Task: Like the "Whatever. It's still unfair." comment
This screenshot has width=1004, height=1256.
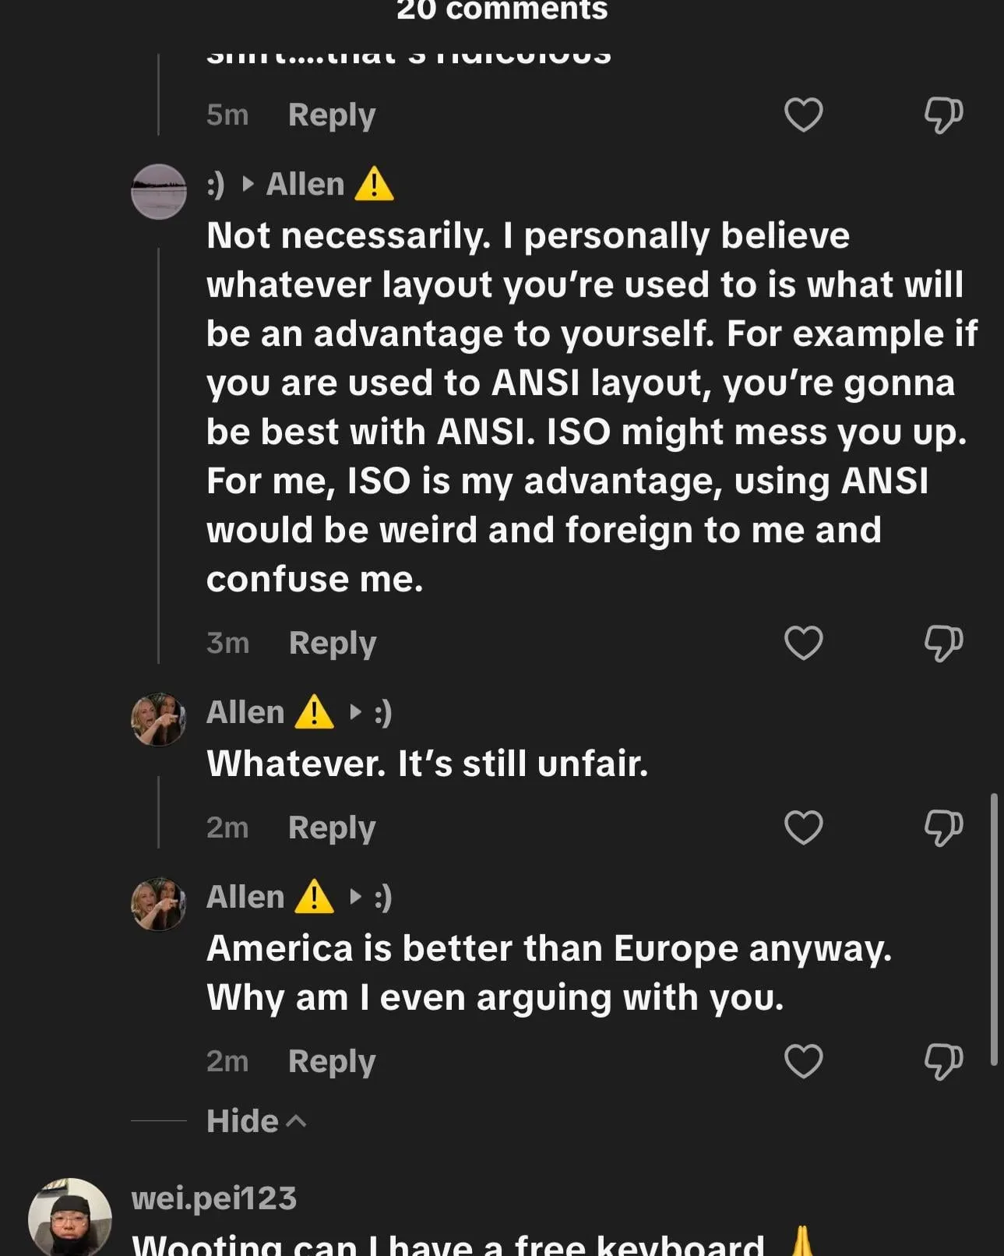Action: pos(803,827)
